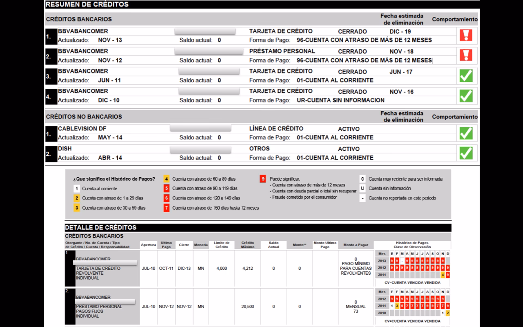This screenshot has height=327, width=523.
Task: Click the red alert icon for BBVA Bancomer DIC-19 card
Action: [x=466, y=36]
